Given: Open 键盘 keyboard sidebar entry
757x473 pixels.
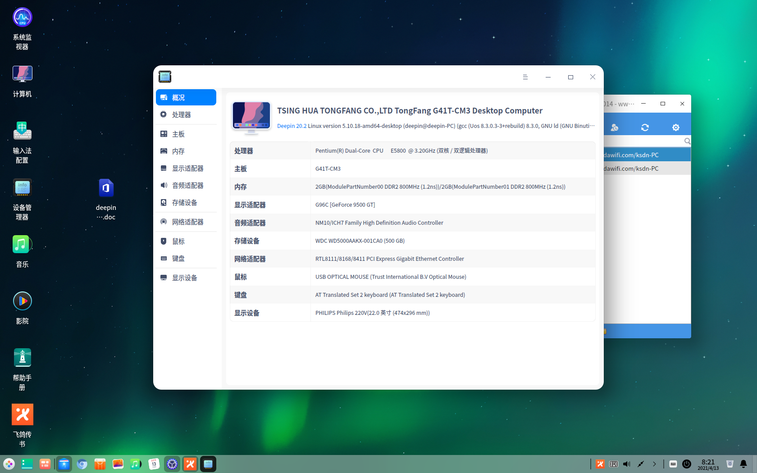Looking at the screenshot, I should [186, 258].
